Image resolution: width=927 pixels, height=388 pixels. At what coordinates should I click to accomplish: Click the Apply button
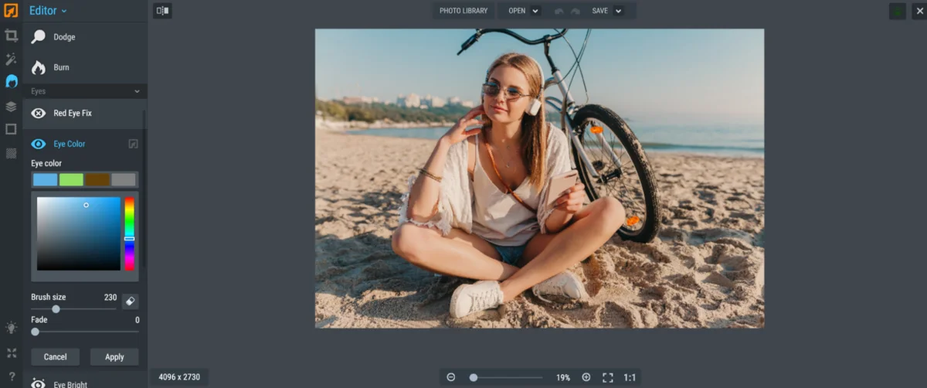pyautogui.click(x=114, y=356)
